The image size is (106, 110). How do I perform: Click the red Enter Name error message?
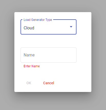click(32, 66)
